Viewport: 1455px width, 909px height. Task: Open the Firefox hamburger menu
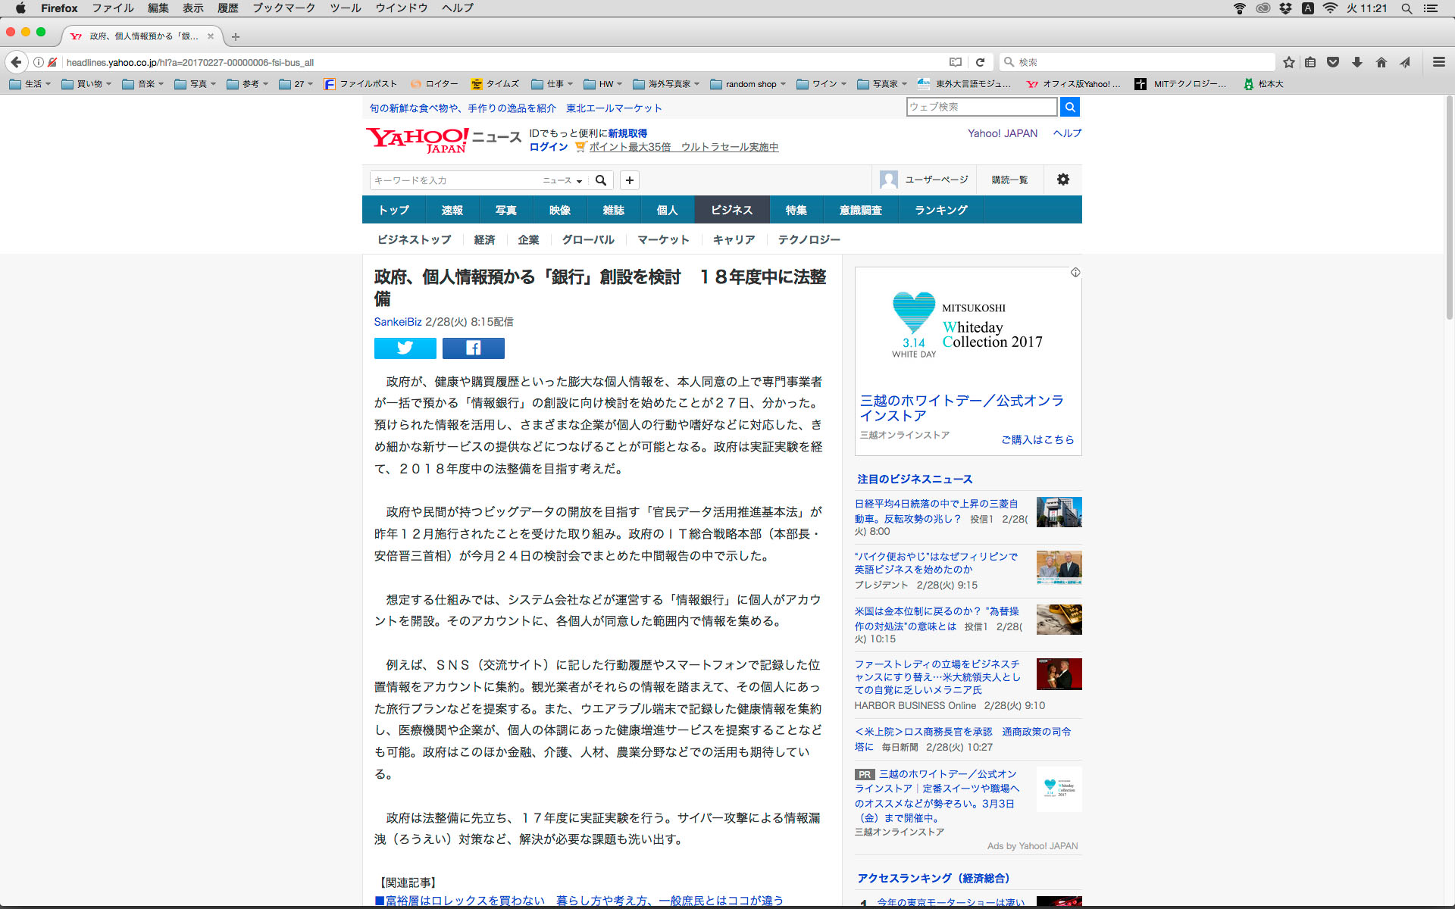1438,62
